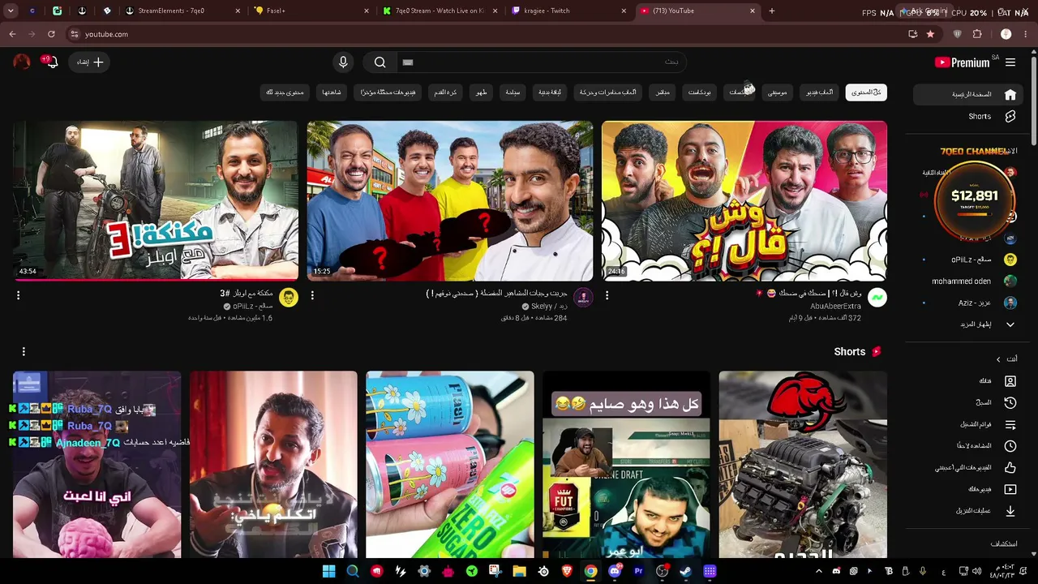This screenshot has height=584, width=1038.
Task: Expand the You (أنت) section chevron
Action: click(x=998, y=359)
